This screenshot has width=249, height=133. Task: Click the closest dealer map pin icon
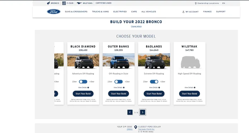[x=136, y=127]
